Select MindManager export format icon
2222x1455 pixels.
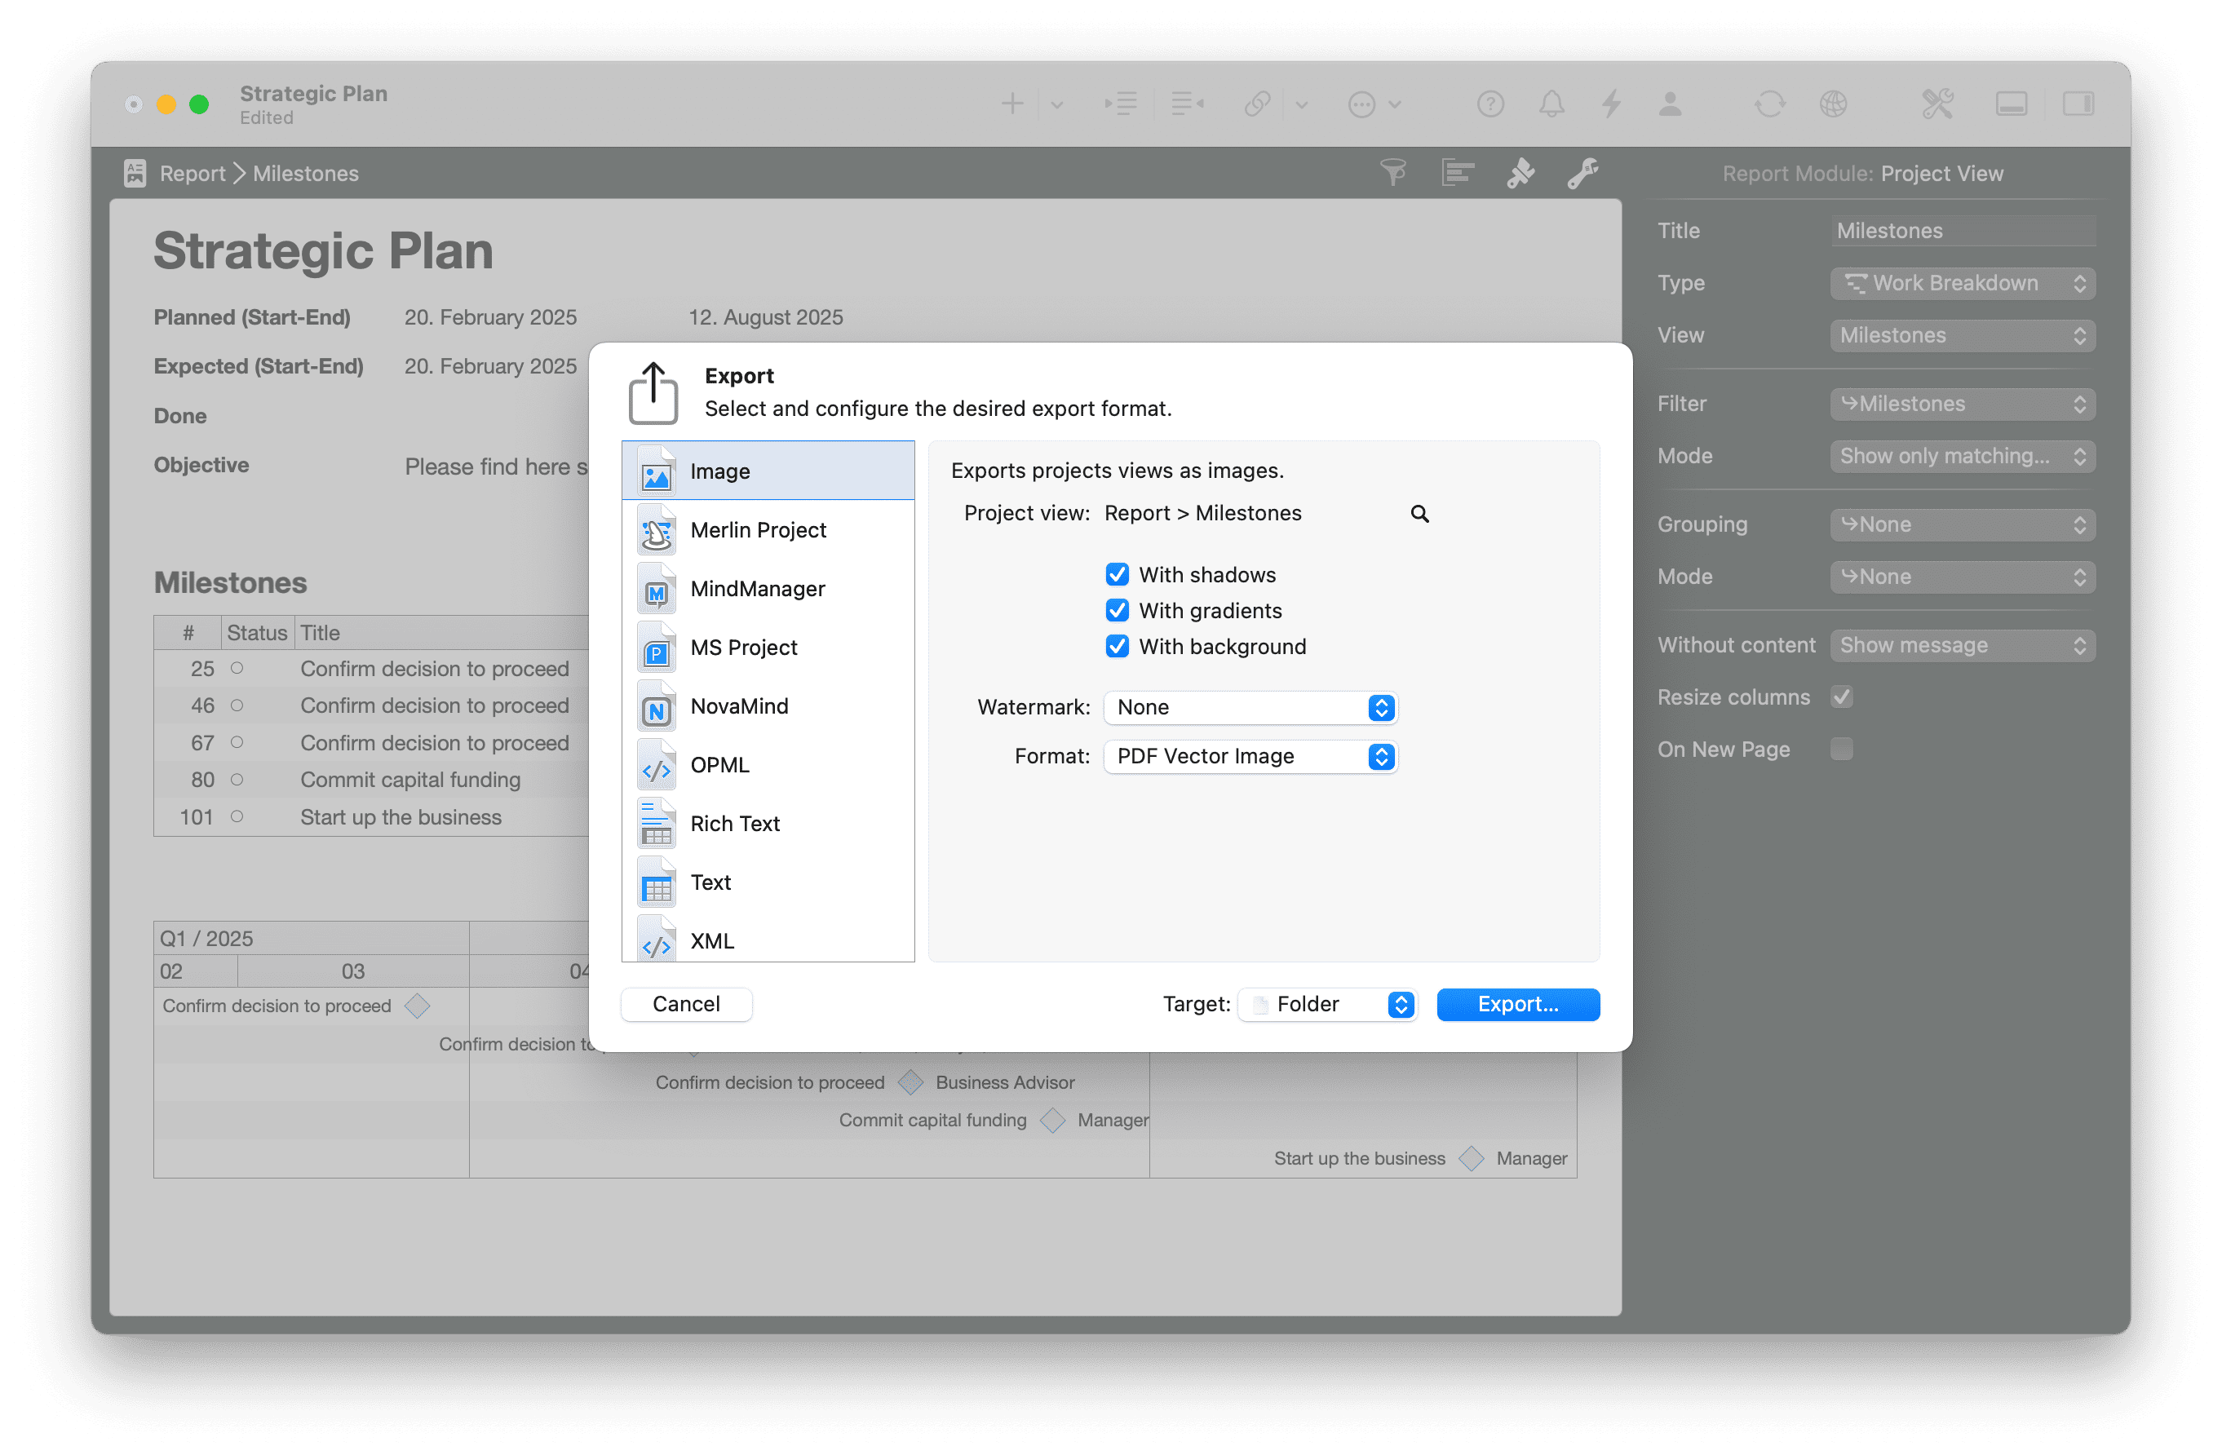coord(657,589)
